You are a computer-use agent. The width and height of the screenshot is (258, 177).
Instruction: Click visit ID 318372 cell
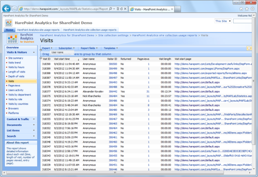(x=46, y=105)
